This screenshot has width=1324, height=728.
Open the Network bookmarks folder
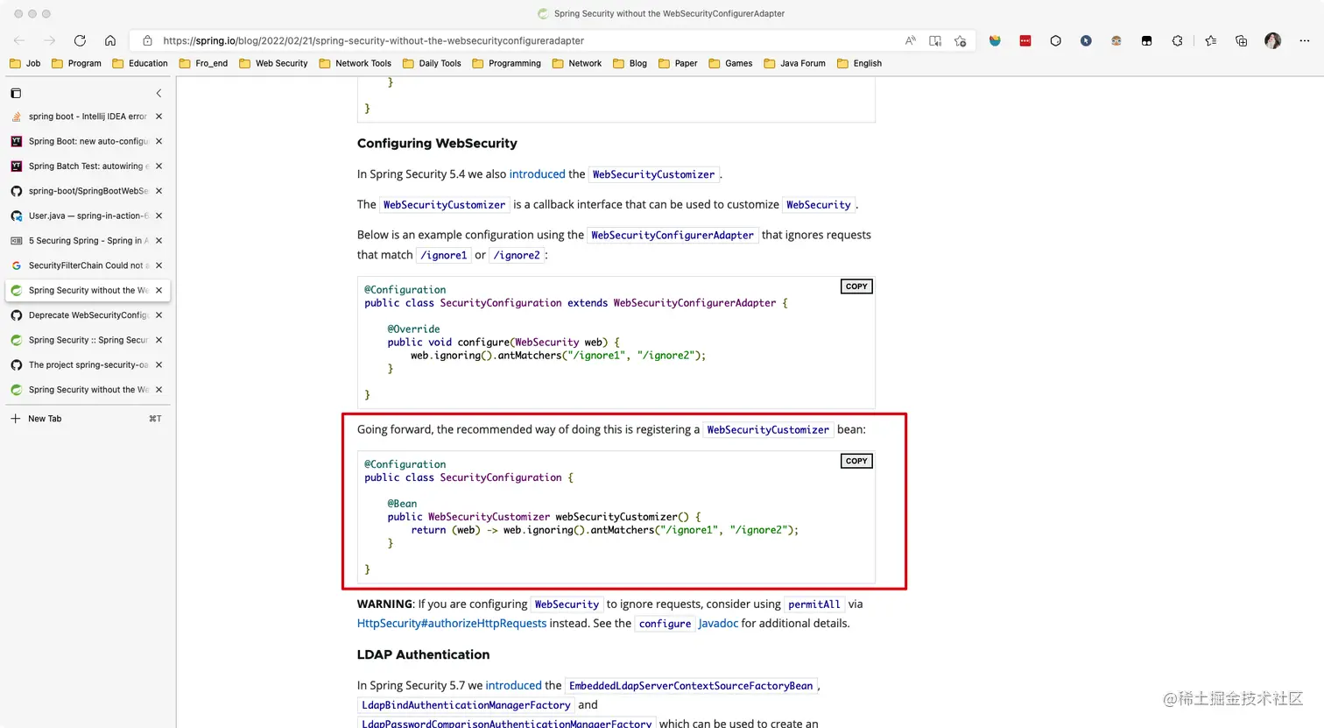[577, 63]
